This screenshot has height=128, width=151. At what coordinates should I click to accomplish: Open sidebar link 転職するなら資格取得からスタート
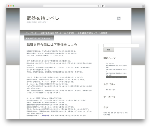click(x=116, y=70)
